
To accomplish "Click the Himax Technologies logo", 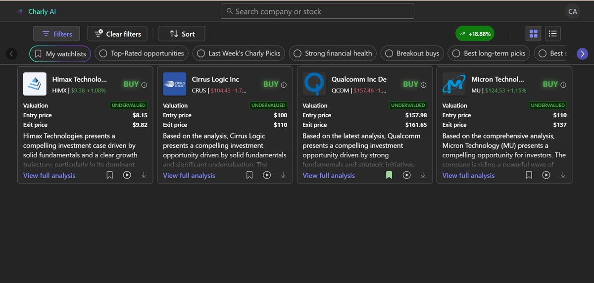I will pyautogui.click(x=35, y=84).
